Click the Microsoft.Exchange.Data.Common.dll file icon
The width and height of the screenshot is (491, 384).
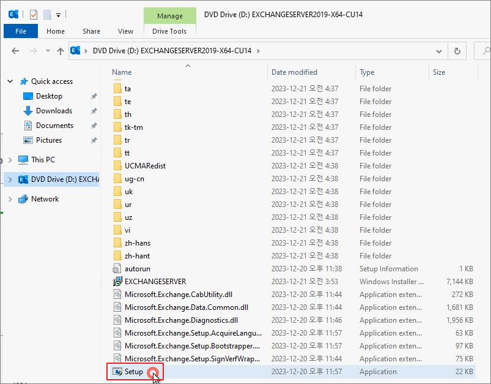pyautogui.click(x=117, y=307)
